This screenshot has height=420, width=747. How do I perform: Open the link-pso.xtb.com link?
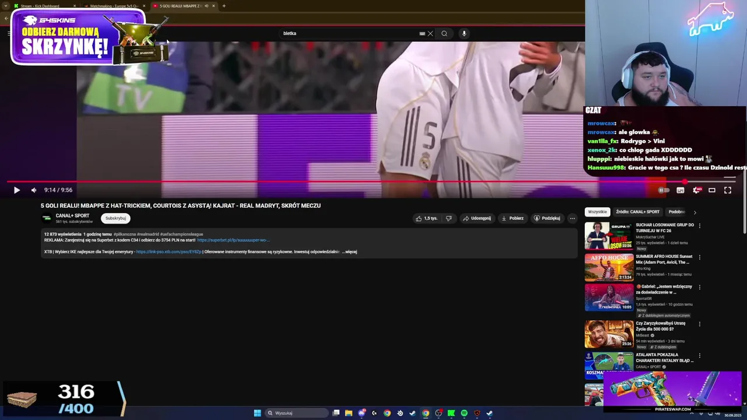pyautogui.click(x=169, y=251)
